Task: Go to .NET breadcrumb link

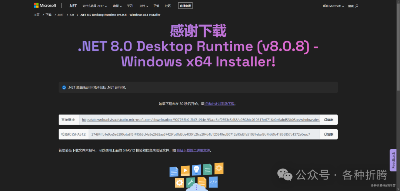Action: 60,15
